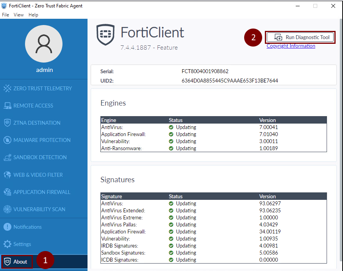The height and width of the screenshot is (271, 343).
Task: Click green check icon for IRDB Signatures
Action: (x=171, y=246)
